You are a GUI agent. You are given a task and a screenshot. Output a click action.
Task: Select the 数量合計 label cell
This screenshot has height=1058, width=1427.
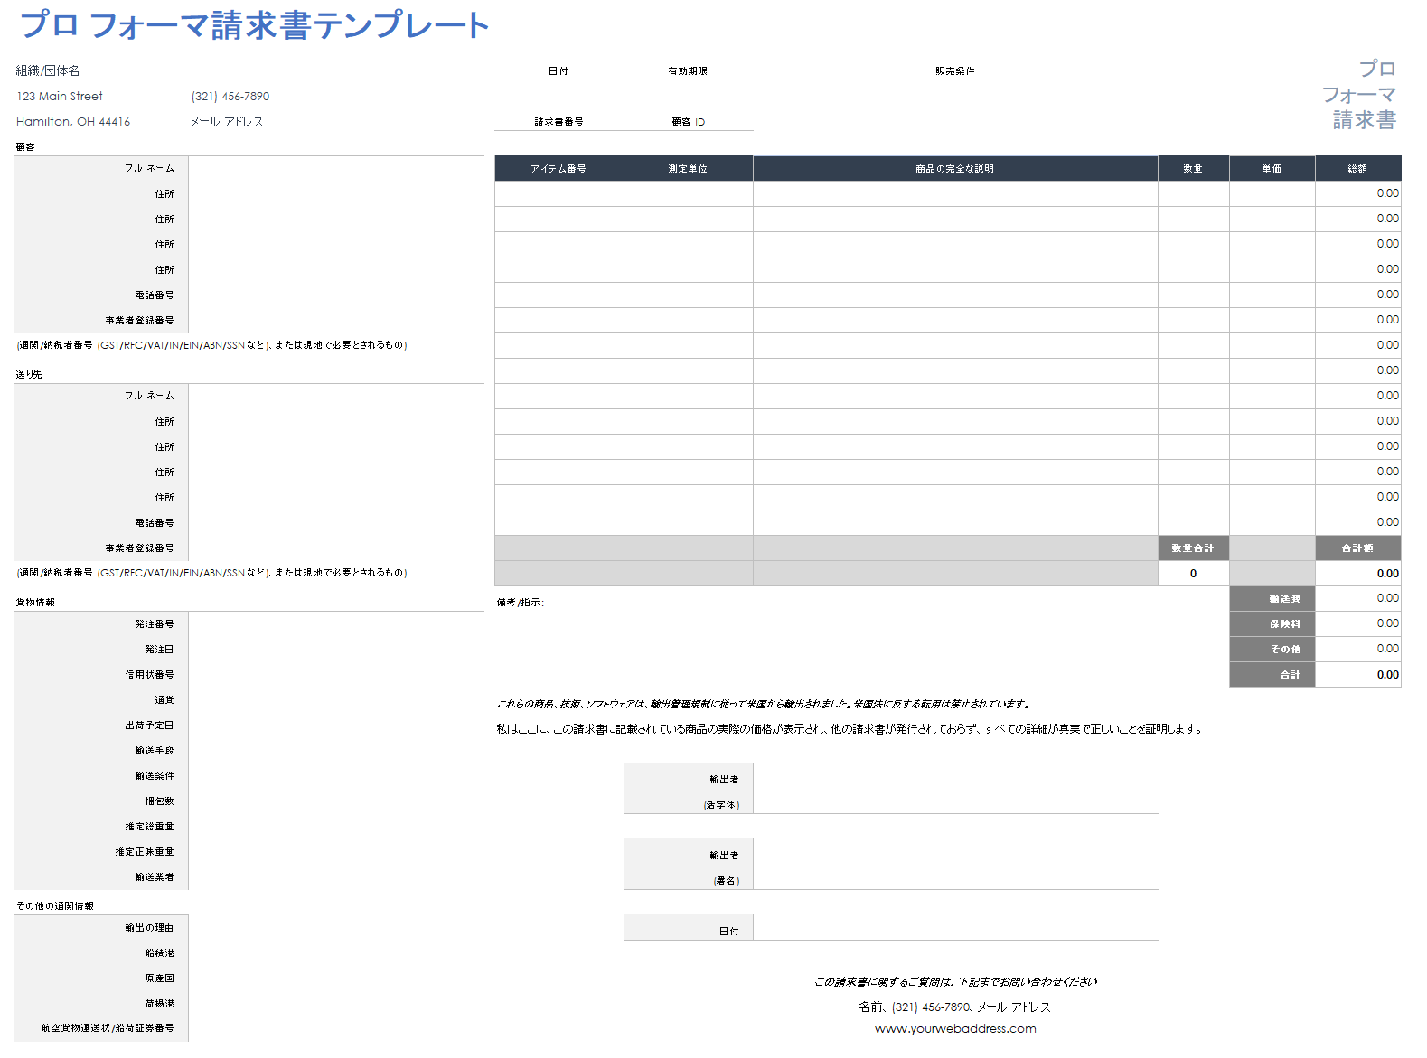(1193, 548)
